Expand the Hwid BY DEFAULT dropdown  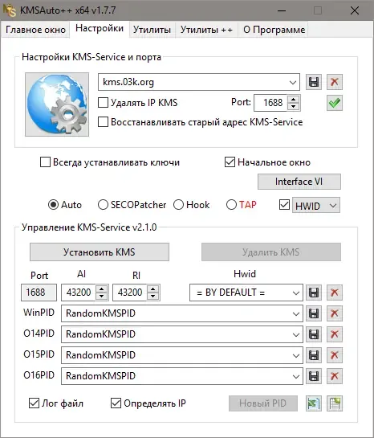coord(295,293)
